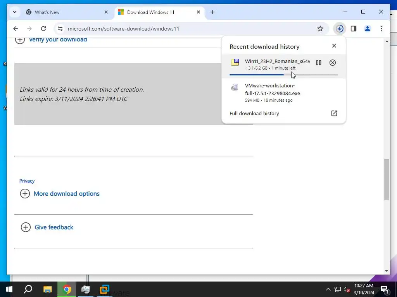Open Chrome three-dot menu
This screenshot has width=397, height=297.
click(x=381, y=29)
